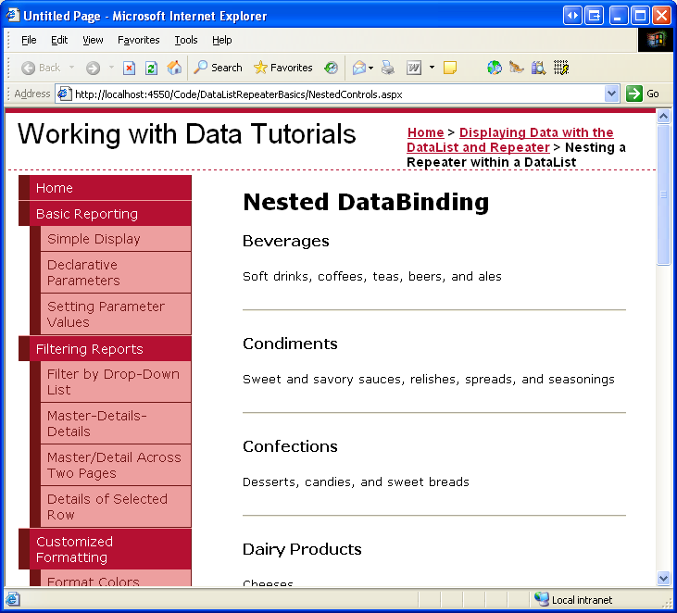Open the Simple Display tutorial link
Image resolution: width=677 pixels, height=613 pixels.
coord(94,239)
